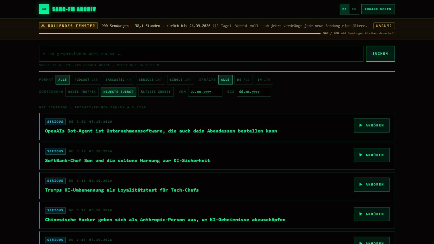
Task: Click SERIOUS tag on SoftBank-Chef entry
Action: pyautogui.click(x=55, y=151)
